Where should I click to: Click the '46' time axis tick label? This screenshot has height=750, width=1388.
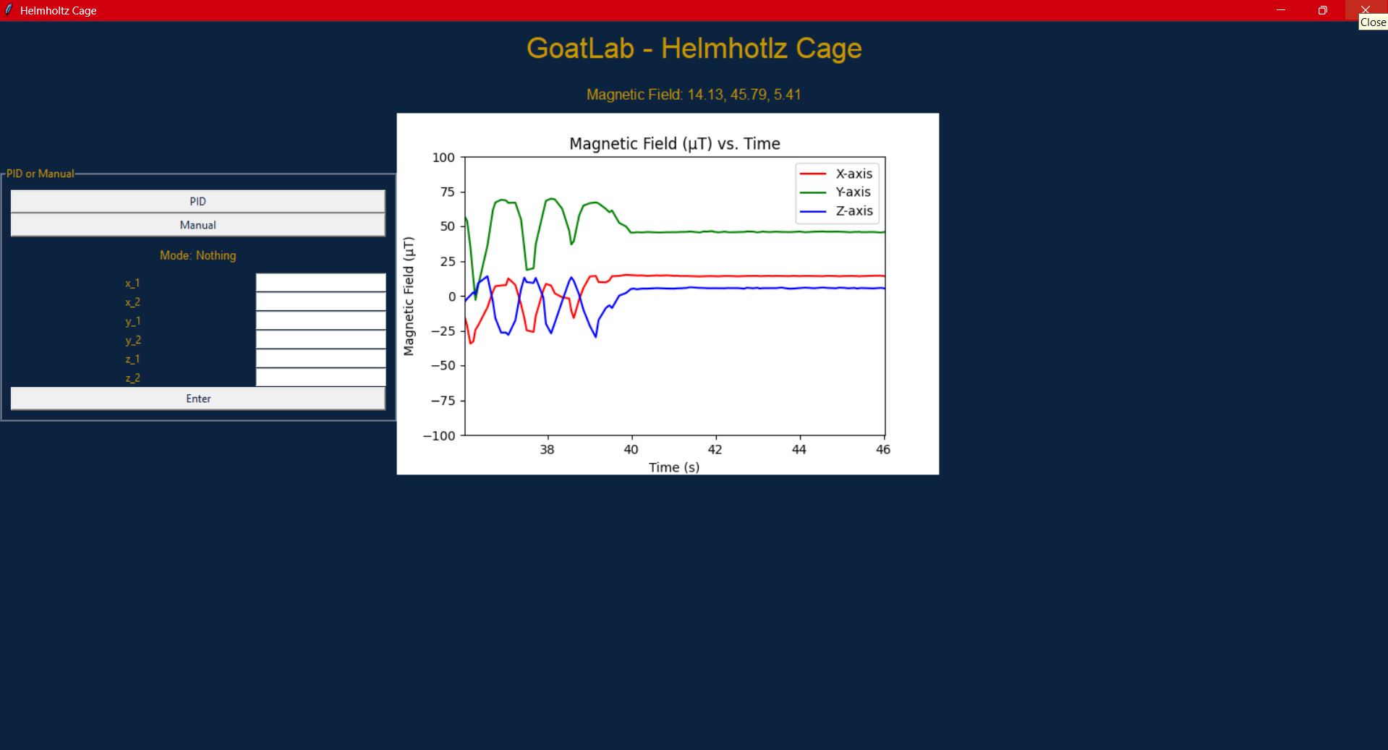(883, 450)
